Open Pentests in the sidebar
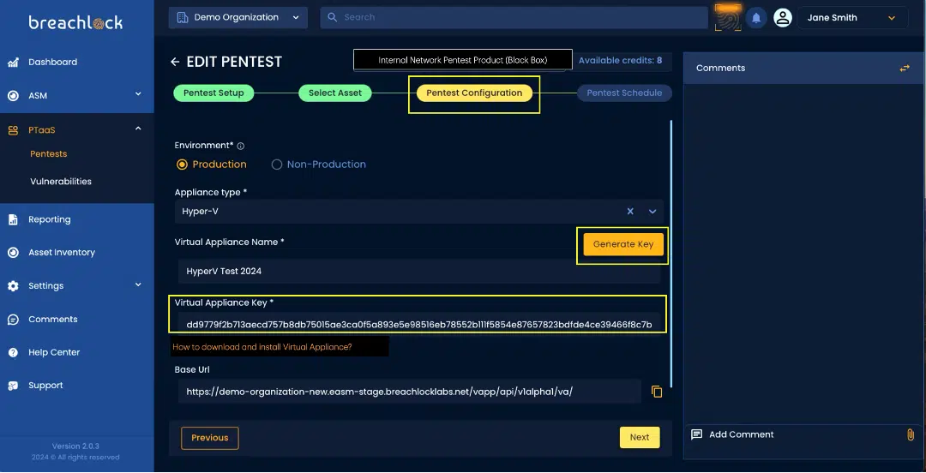 coord(48,154)
